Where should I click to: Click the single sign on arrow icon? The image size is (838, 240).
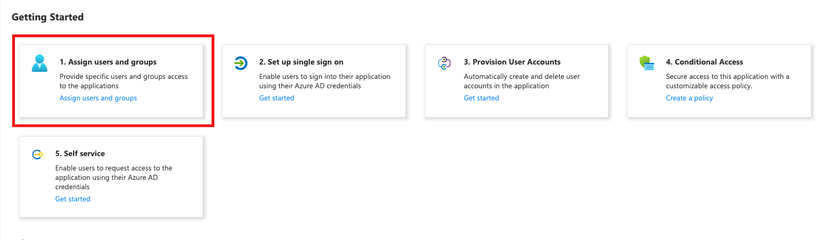click(241, 63)
